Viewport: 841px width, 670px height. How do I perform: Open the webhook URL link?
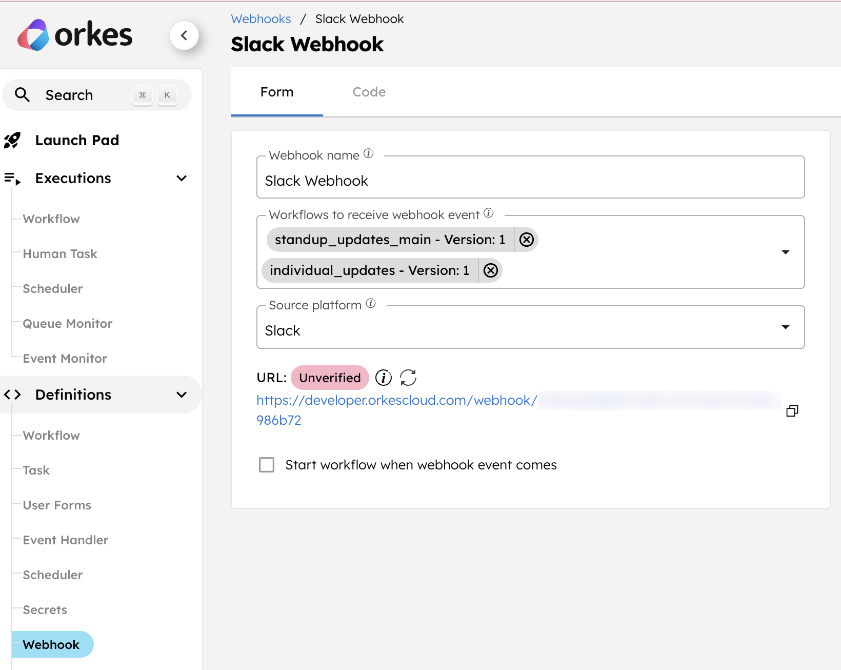click(397, 400)
